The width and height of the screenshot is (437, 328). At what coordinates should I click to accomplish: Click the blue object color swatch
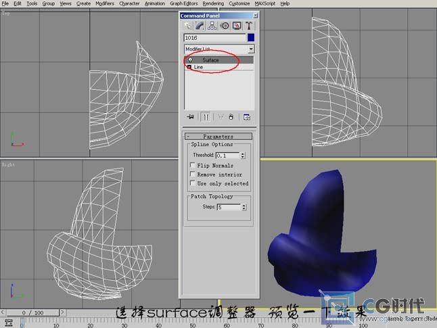[251, 38]
